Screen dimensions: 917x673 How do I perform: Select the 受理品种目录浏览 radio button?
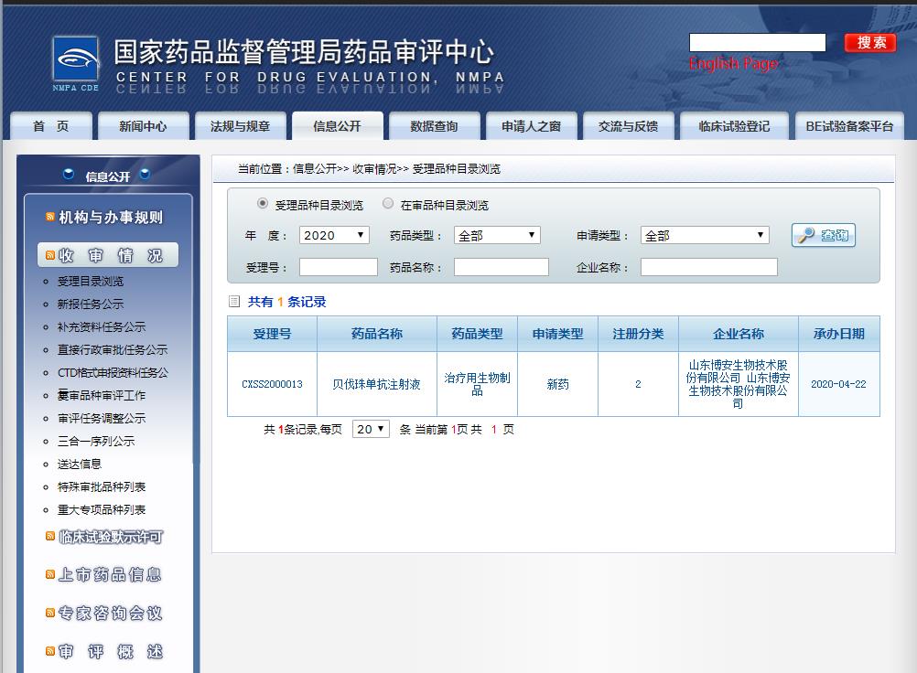263,203
